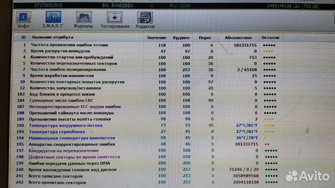Click the Порог column header

[205, 37]
